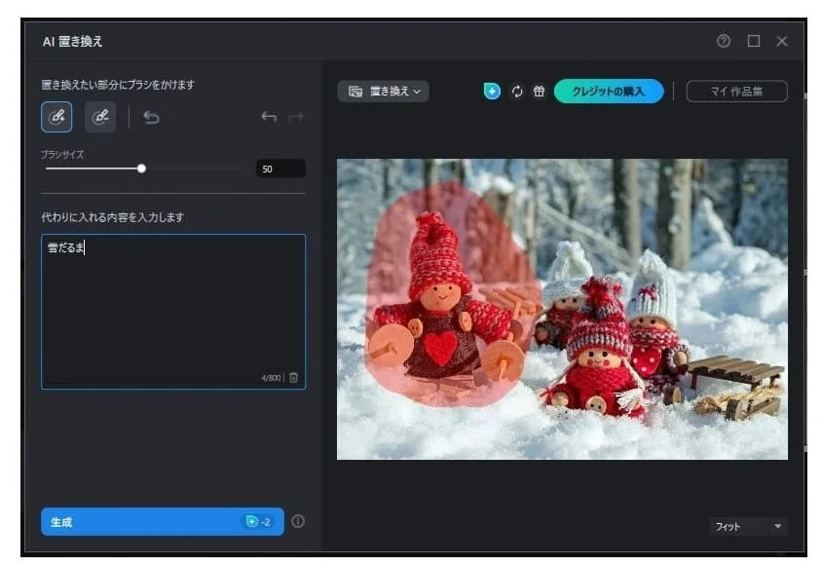Click the undo arrow icon
The height and width of the screenshot is (566, 822).
click(x=270, y=116)
